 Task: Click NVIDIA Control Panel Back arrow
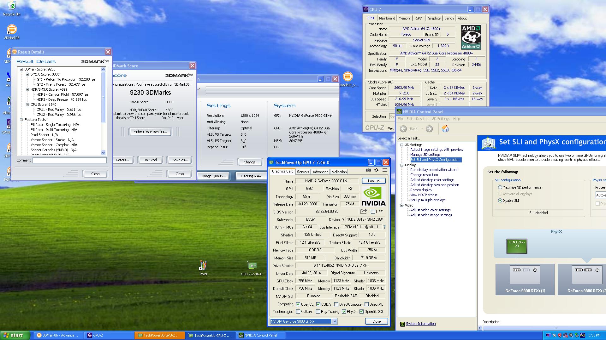403,129
